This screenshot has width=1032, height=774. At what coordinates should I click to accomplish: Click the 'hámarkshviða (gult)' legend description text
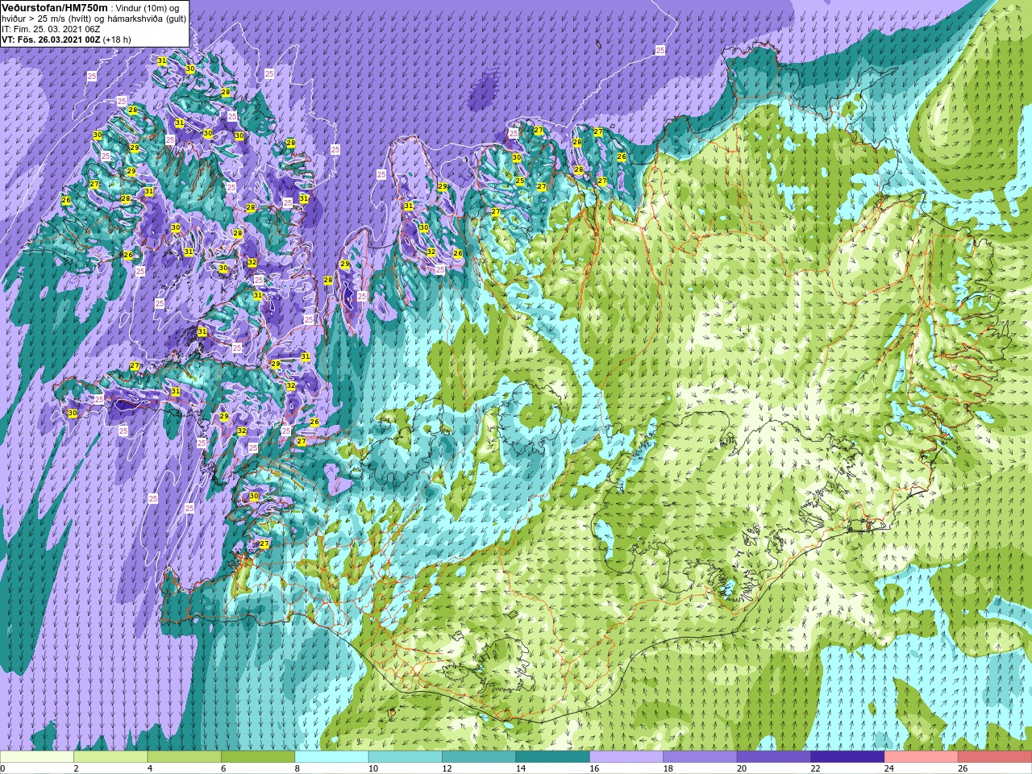pyautogui.click(x=146, y=19)
